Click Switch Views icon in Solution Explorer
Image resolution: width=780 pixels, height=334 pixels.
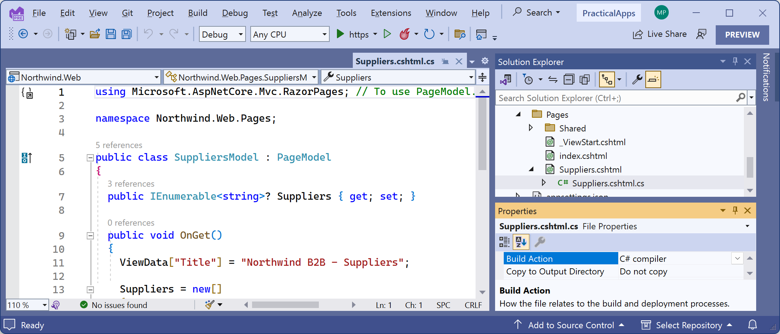coord(506,79)
